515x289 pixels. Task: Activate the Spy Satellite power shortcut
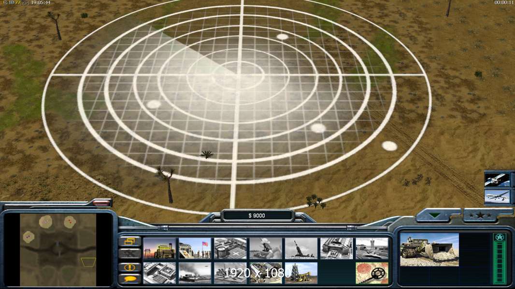coord(497,180)
